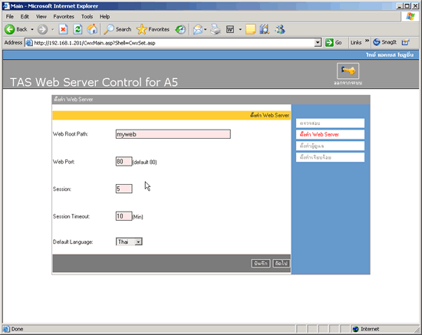Select the fourth sidebar item at bottom
Viewport: 422px width, 335px height.
point(330,157)
